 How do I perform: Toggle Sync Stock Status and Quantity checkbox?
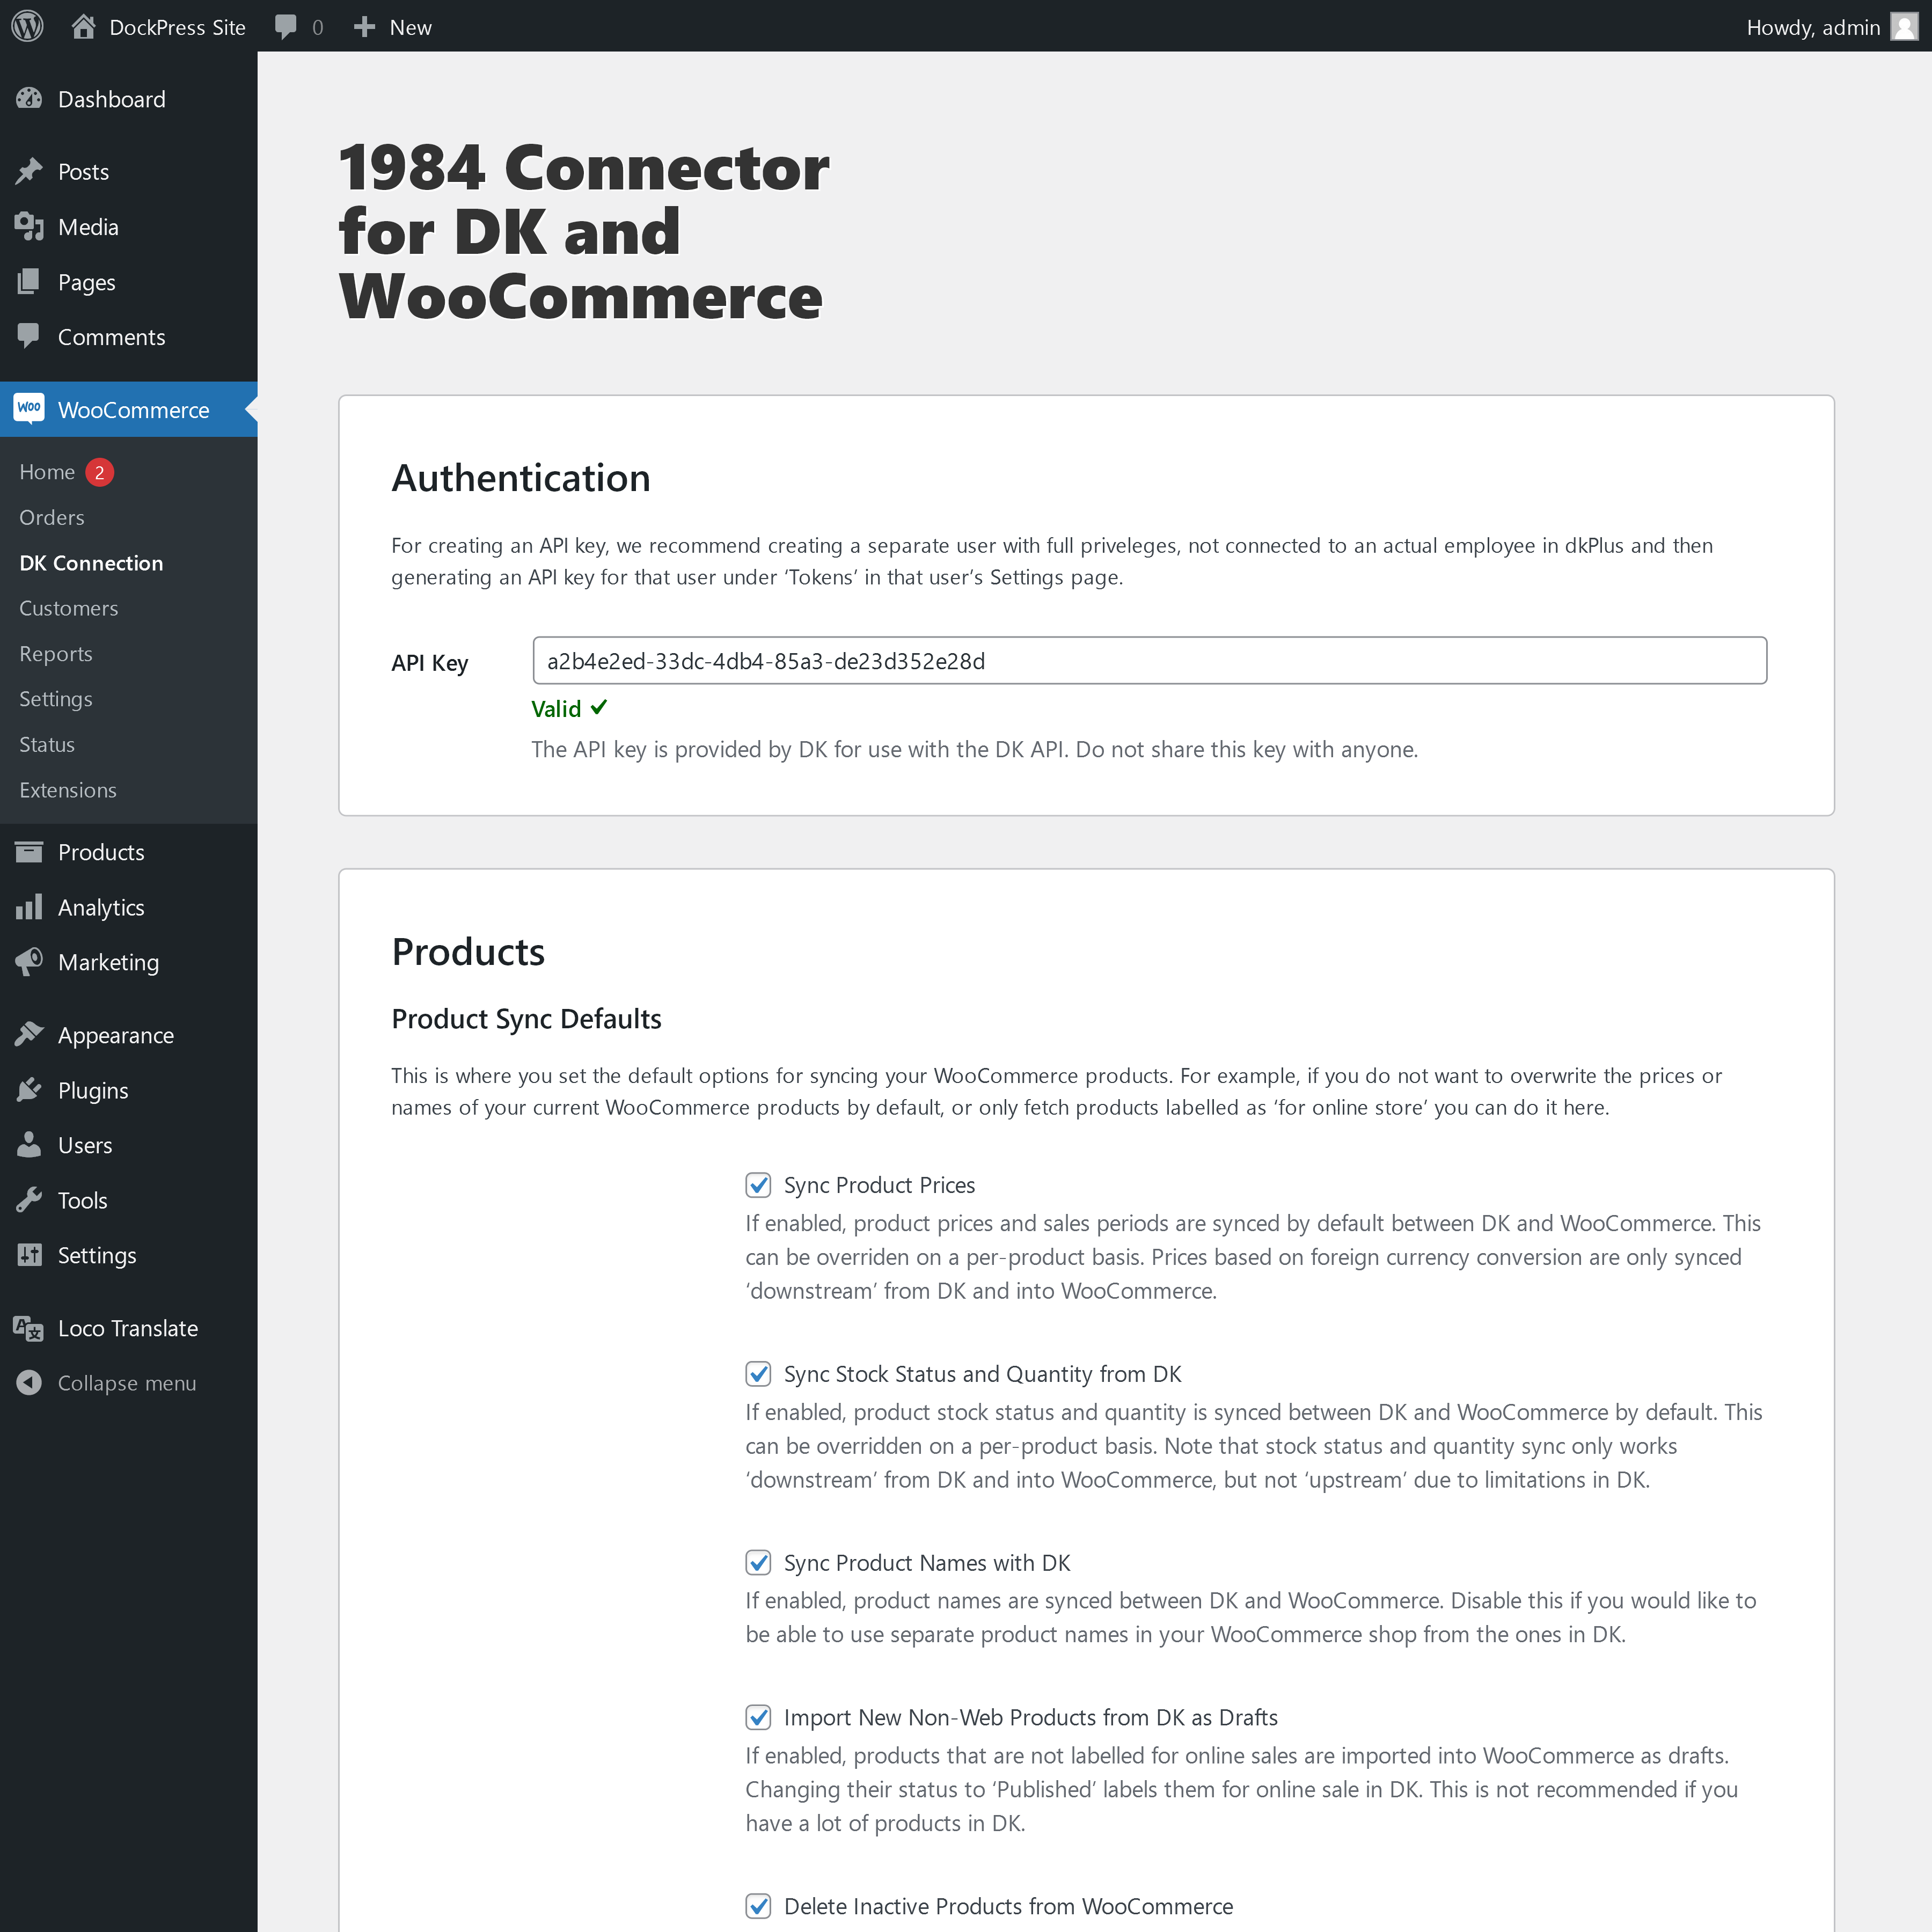(758, 1374)
